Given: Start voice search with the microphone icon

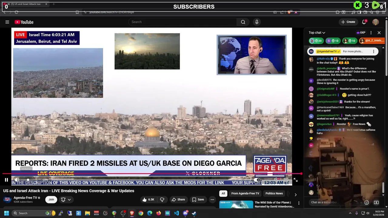Looking at the screenshot, I should (257, 22).
